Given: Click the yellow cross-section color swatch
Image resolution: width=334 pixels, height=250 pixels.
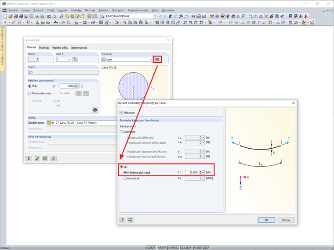Looking at the screenshot, I should (x=49, y=123).
